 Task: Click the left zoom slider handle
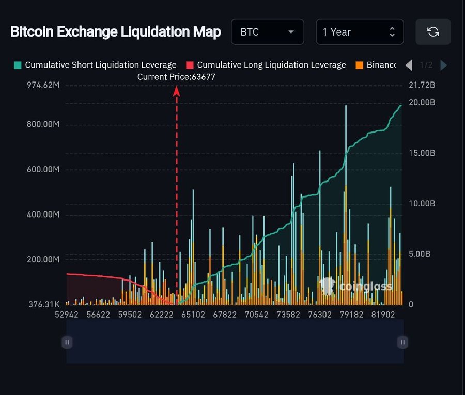[67, 342]
